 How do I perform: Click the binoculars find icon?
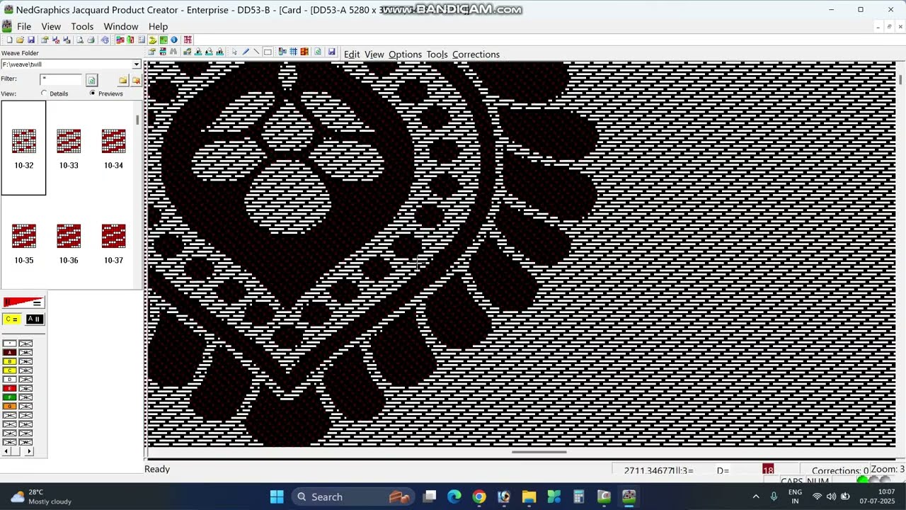click(173, 52)
